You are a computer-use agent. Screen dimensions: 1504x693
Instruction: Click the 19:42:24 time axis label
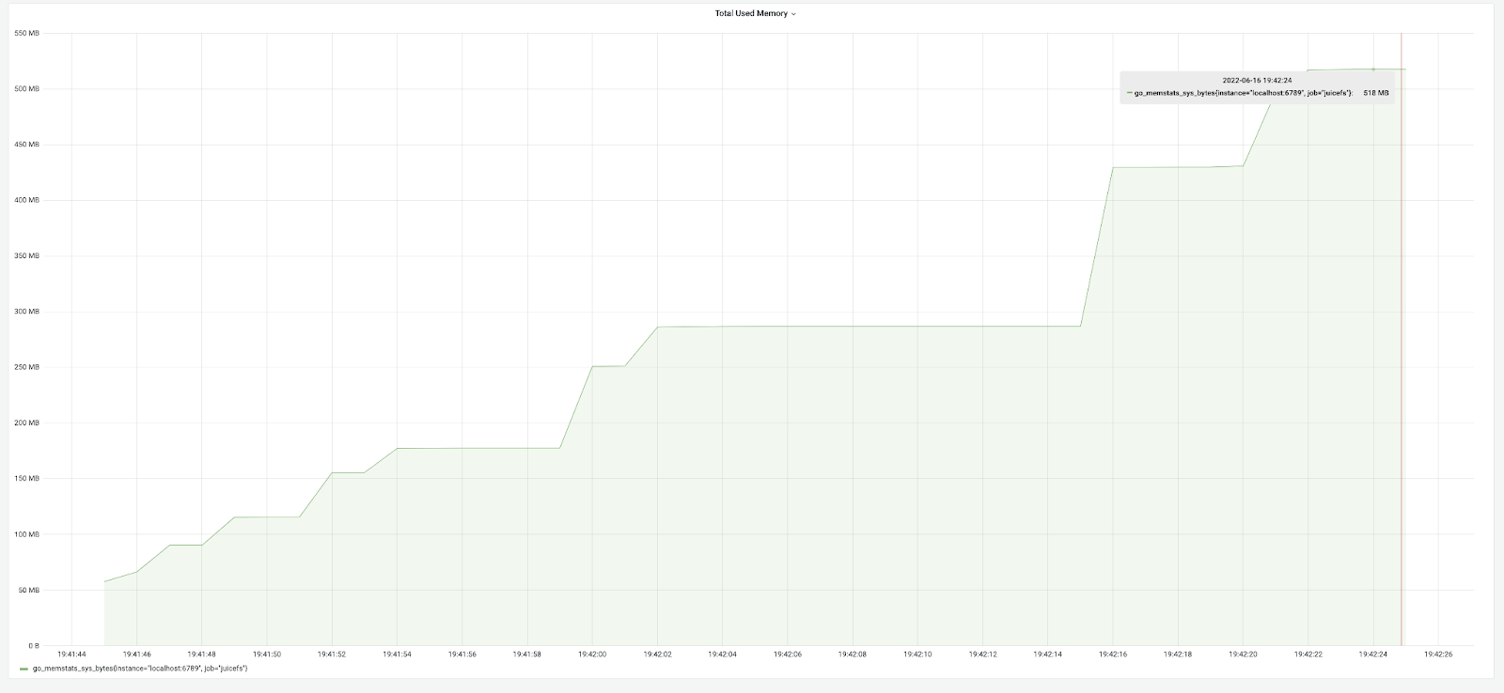click(1373, 654)
